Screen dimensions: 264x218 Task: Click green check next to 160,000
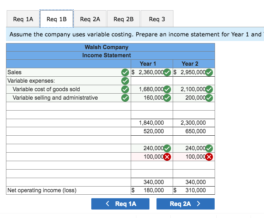(x=167, y=98)
